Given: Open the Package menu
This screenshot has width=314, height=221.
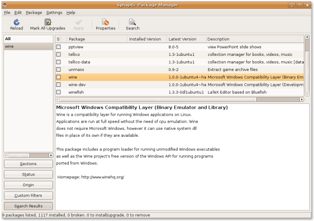Looking at the screenshot, I should [34, 12].
